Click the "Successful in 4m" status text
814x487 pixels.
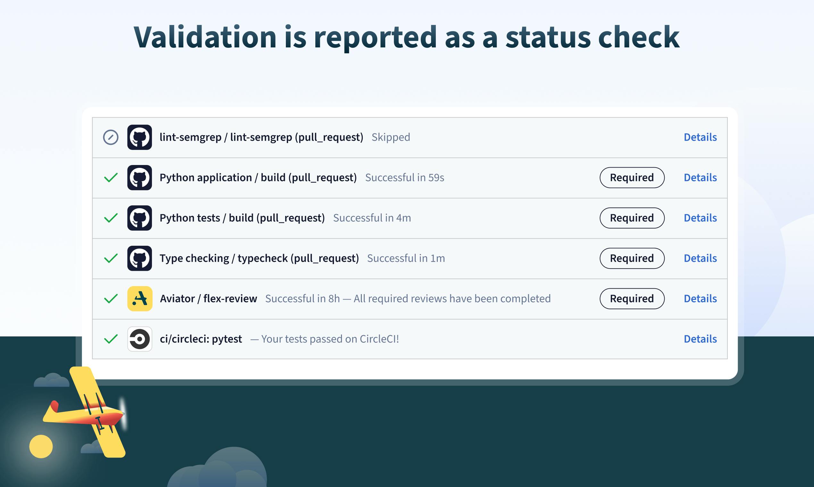[x=372, y=218]
